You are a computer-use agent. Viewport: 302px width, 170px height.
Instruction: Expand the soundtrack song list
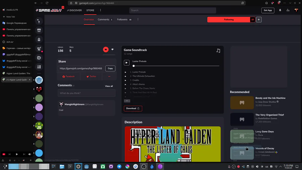(x=127, y=101)
